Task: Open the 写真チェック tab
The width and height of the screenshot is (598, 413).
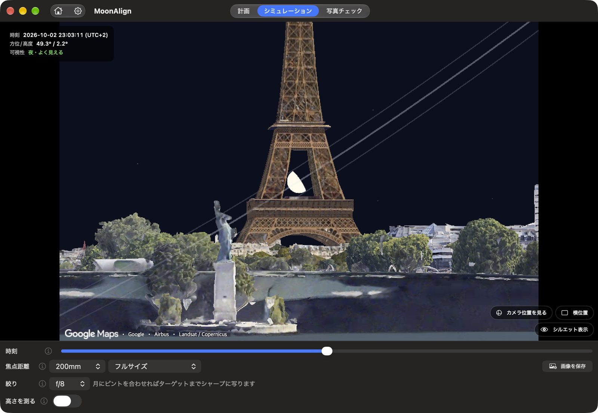Action: coord(344,11)
